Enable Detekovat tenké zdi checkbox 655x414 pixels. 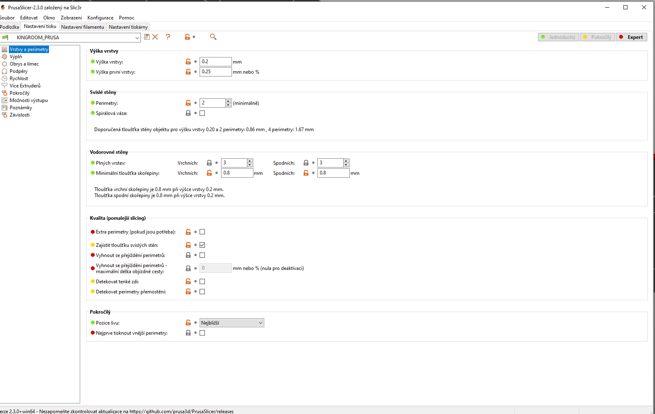click(202, 281)
